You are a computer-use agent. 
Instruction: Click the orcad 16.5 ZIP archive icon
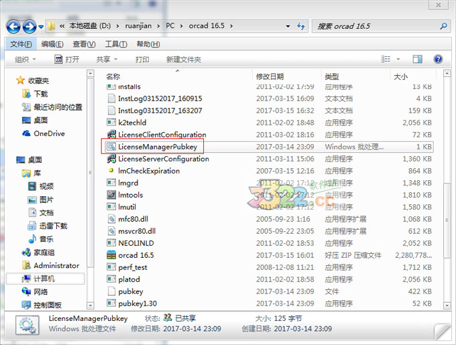click(x=111, y=255)
